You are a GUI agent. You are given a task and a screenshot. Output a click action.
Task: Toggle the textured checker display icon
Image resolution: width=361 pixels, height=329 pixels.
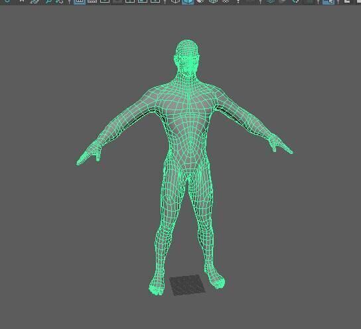click(226, 1)
